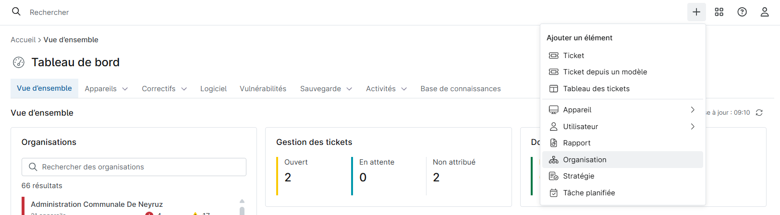Screen dimensions: 780x215
Task: Select Organisation in the add menu
Action: click(x=585, y=160)
